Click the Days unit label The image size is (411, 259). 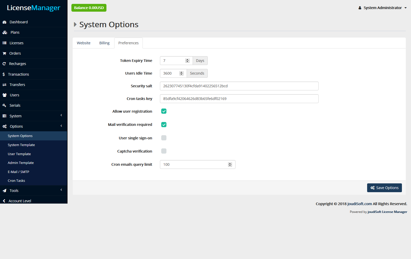(x=200, y=61)
